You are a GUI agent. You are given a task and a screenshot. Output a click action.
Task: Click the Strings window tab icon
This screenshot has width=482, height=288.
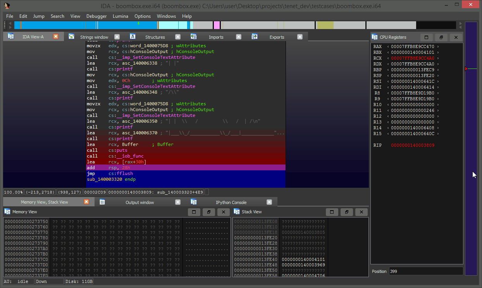pos(71,36)
